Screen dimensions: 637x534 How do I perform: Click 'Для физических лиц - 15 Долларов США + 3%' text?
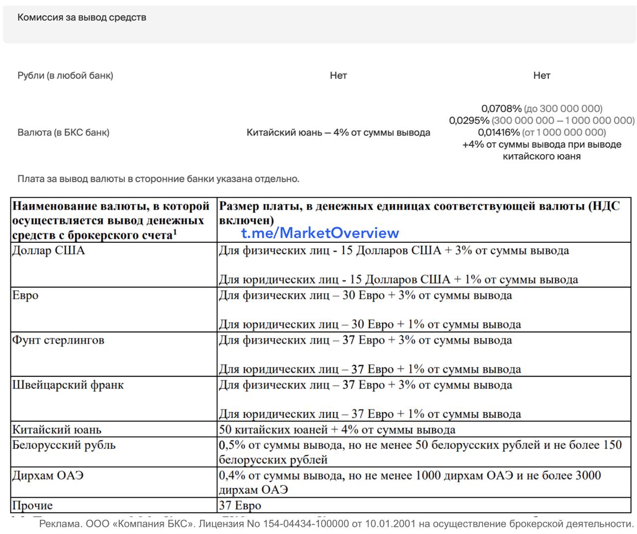click(394, 250)
